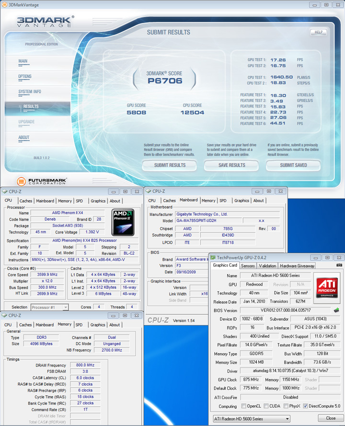Click the Close button in GPU-Z
This screenshot has width=345, height=426.
coord(331,418)
